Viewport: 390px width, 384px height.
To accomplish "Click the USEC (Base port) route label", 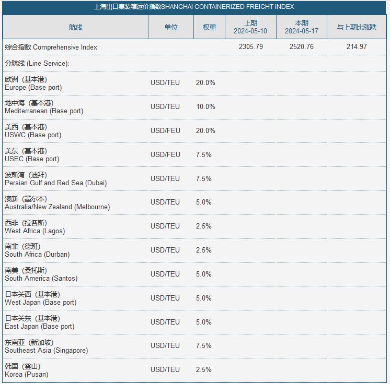I will coord(32,155).
